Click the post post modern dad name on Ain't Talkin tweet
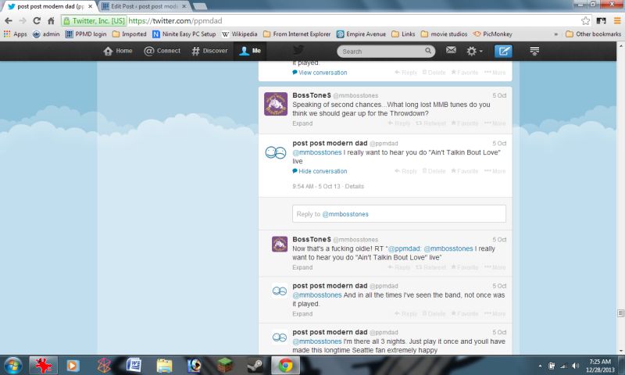Viewport: 625px width, 375px height. point(330,143)
